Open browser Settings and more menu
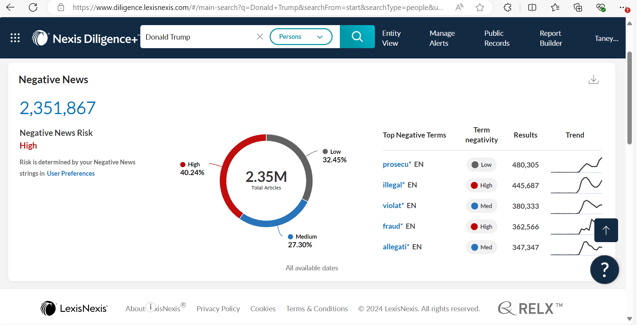The height and width of the screenshot is (325, 637). pos(624,8)
